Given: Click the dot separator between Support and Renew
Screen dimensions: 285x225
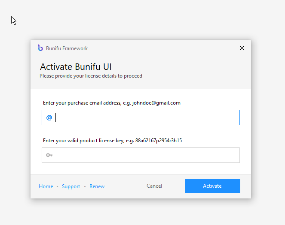Looking at the screenshot, I should coord(85,186).
